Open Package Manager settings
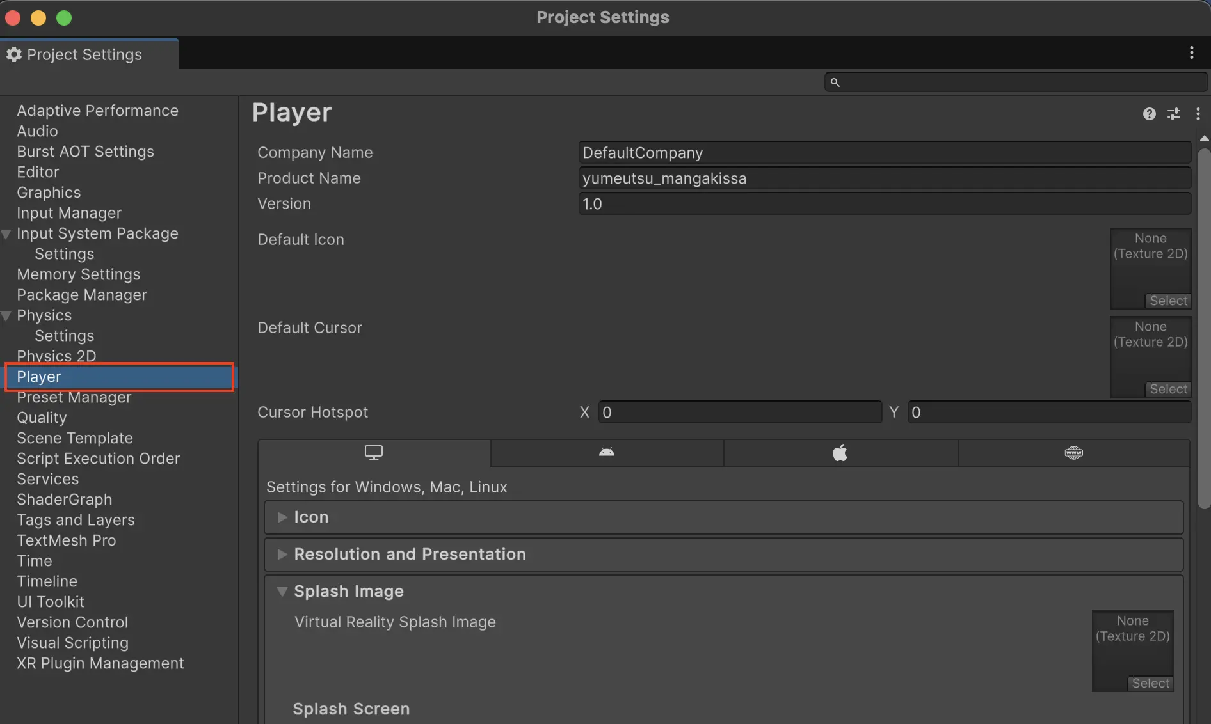 (82, 295)
